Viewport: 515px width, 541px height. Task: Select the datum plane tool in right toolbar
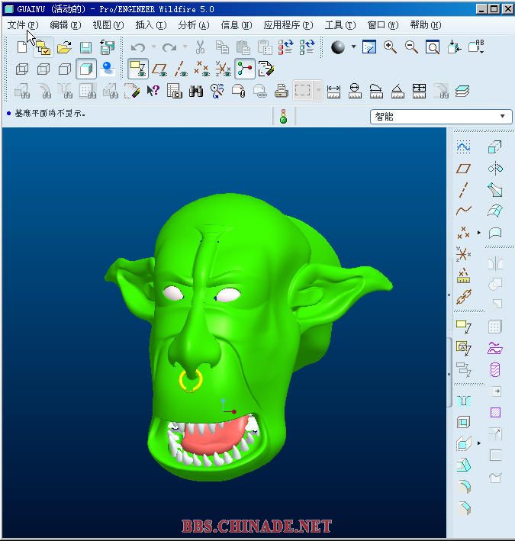click(463, 169)
